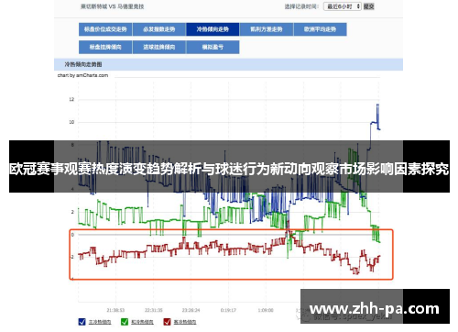Image resolution: width=458 pixels, height=332 pixels.
Task: Click the 10 value on the y-axis
Action: pyautogui.click(x=71, y=122)
